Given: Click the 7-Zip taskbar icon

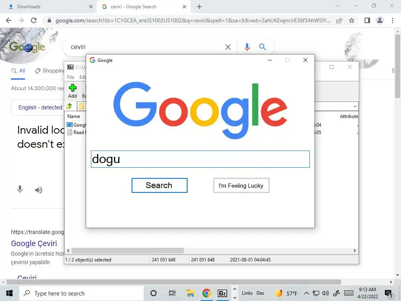Looking at the screenshot, I should pos(222,293).
